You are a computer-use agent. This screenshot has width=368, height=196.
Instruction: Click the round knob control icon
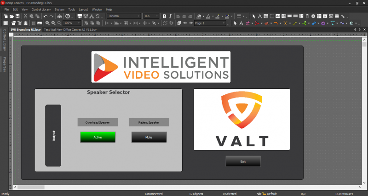pyautogui.click(x=313, y=16)
